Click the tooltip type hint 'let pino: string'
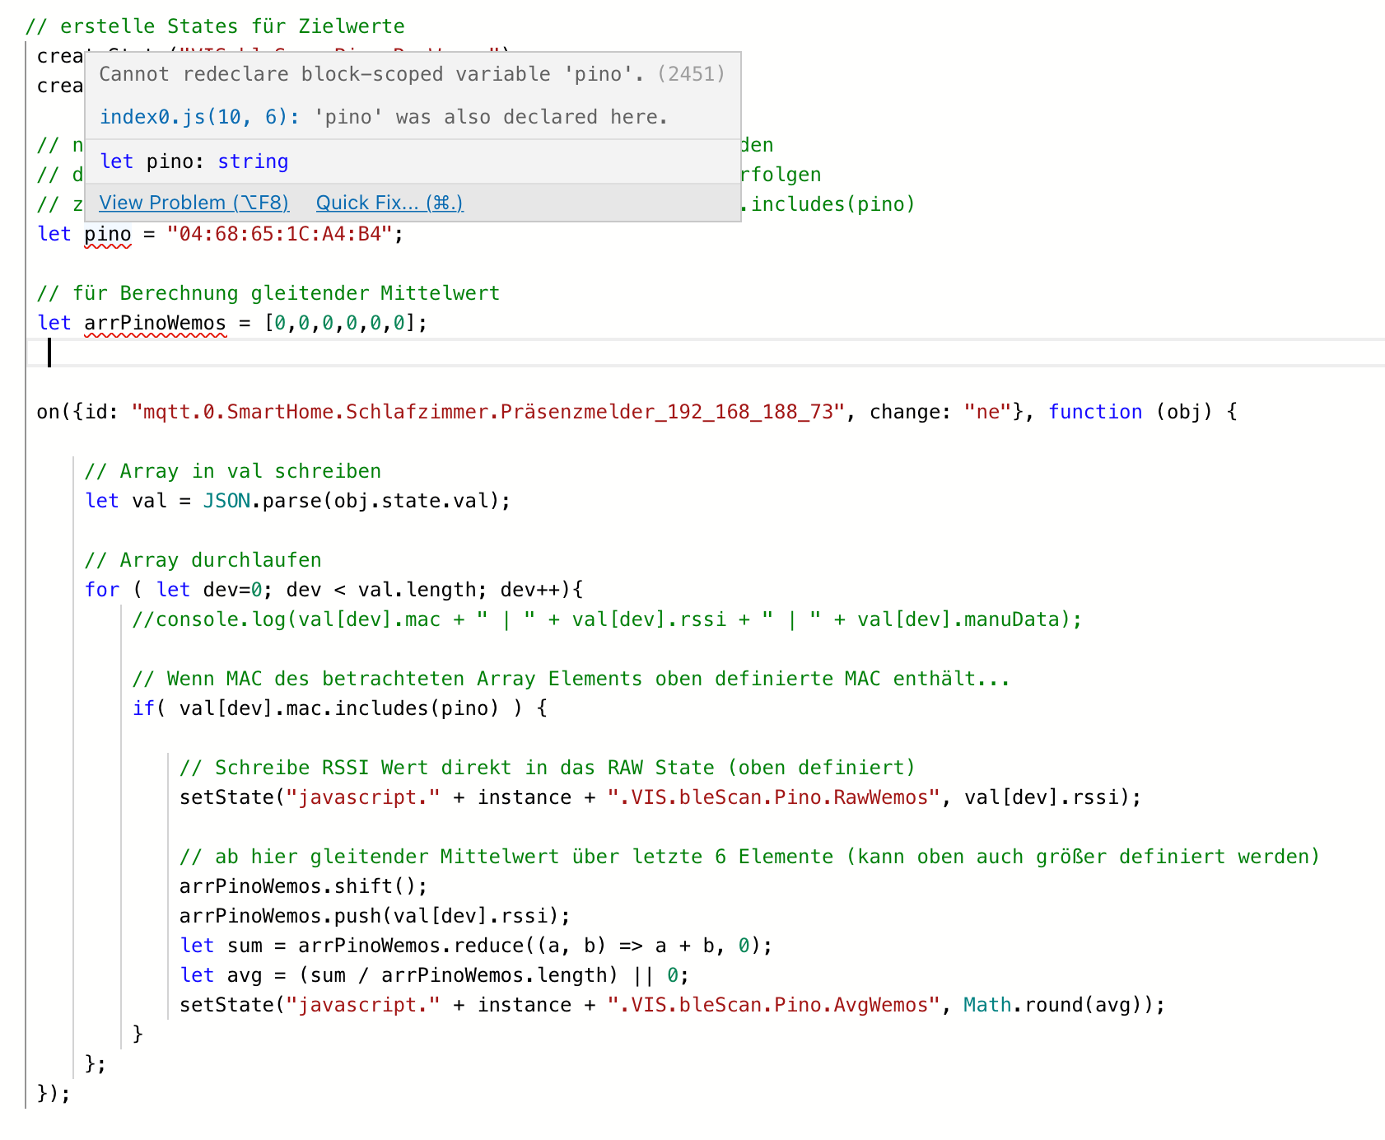 point(194,161)
